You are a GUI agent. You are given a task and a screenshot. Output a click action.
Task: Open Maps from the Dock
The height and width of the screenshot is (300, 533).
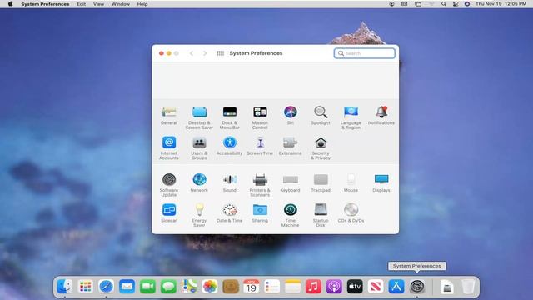(x=189, y=287)
